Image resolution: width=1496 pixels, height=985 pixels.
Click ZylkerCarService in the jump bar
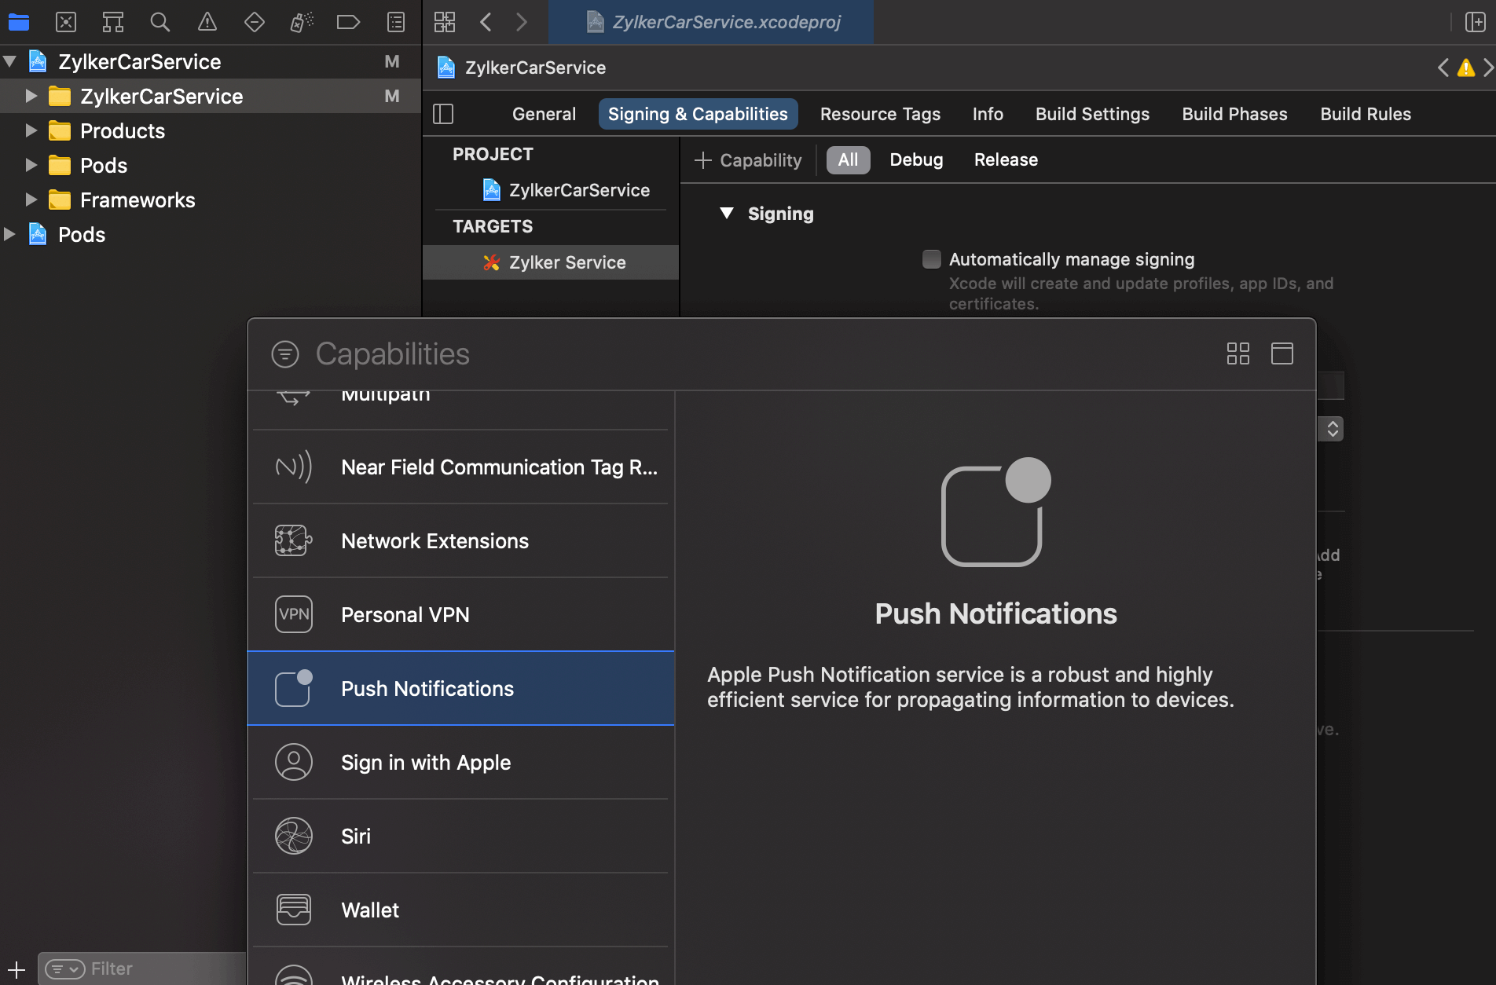click(522, 68)
